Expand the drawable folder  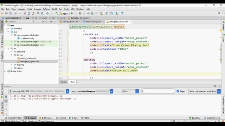coord(12,51)
